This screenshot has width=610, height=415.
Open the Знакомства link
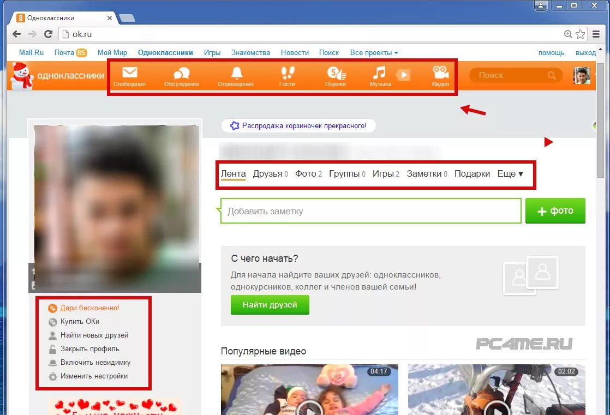pos(250,52)
